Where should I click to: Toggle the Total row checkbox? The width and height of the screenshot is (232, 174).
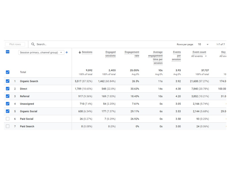(8, 72)
